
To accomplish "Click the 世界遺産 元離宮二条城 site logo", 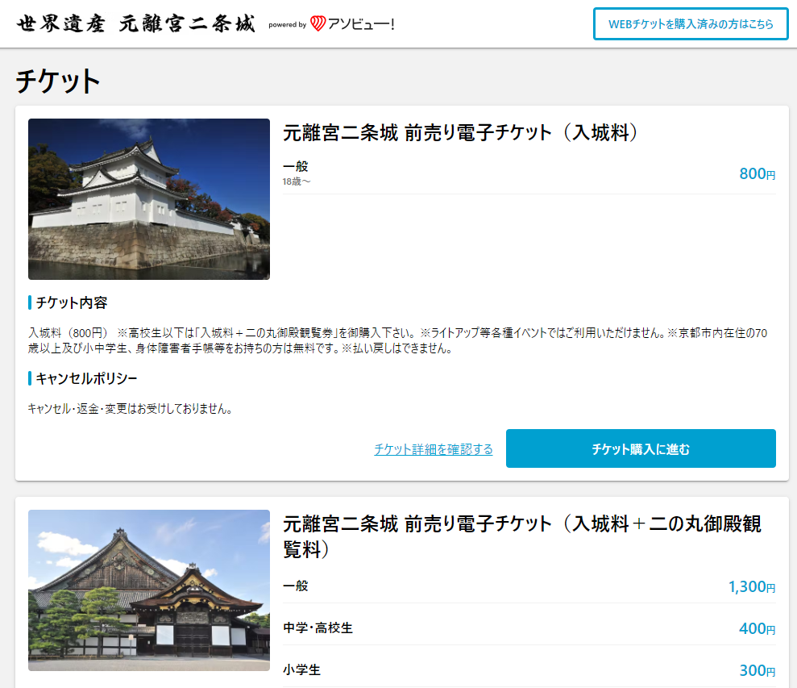I will tap(135, 24).
